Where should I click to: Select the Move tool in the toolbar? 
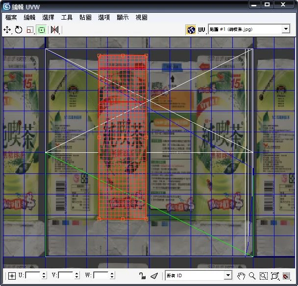tap(7, 30)
